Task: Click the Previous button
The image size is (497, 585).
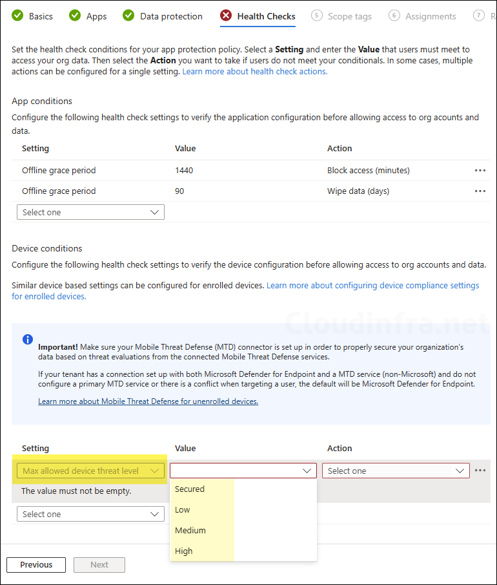Action: click(36, 565)
